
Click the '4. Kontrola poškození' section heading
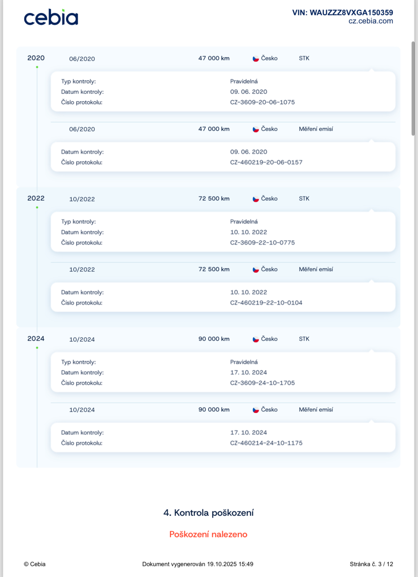208,513
